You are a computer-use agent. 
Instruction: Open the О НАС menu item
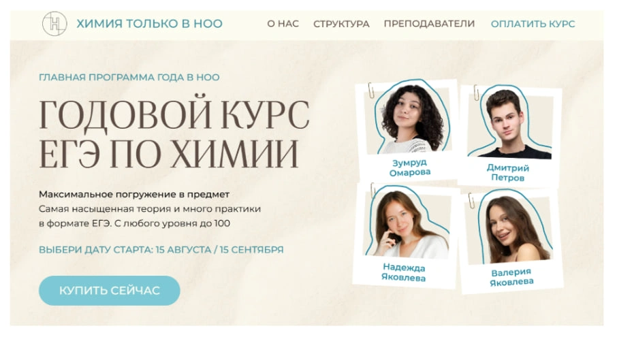pos(283,24)
